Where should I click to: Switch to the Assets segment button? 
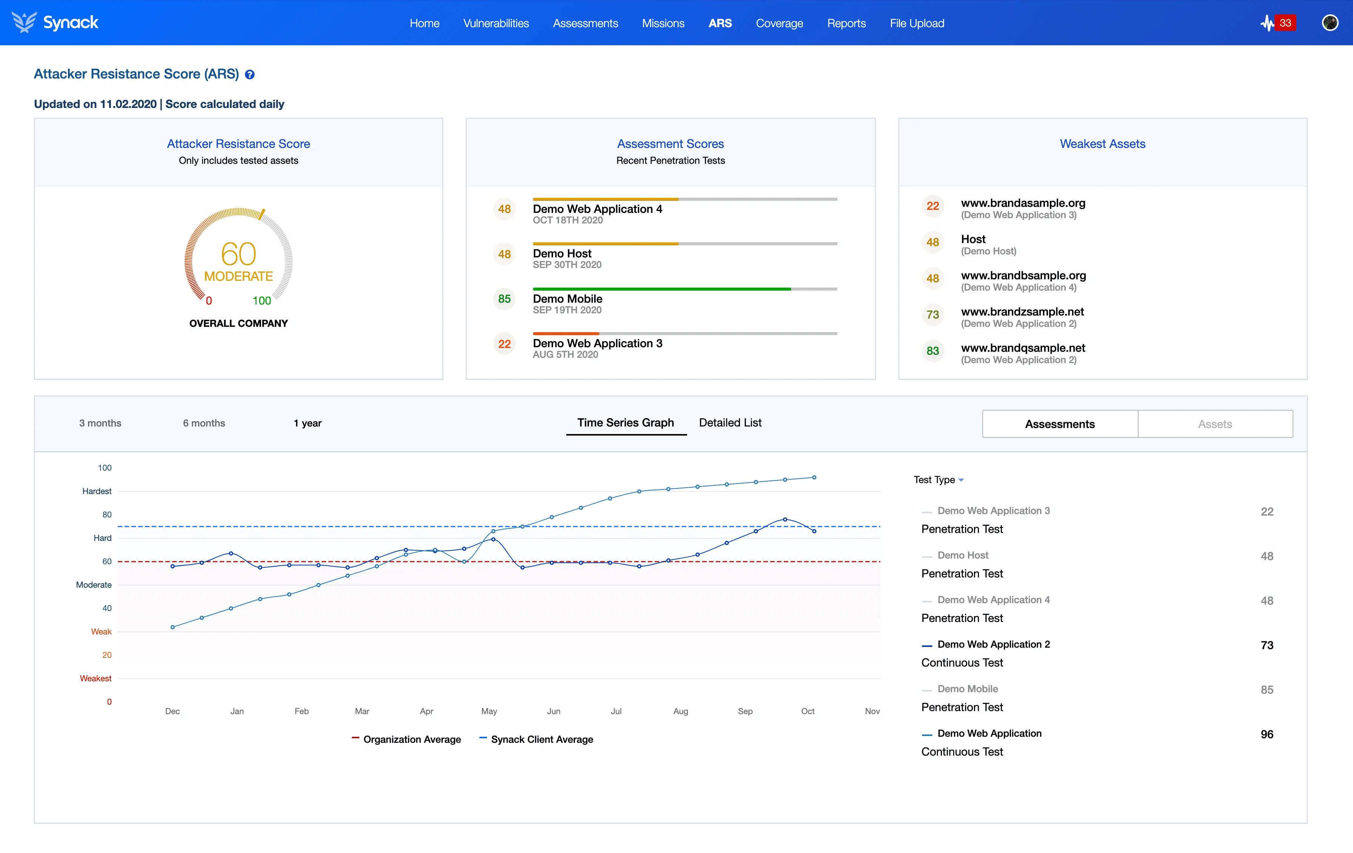1215,424
